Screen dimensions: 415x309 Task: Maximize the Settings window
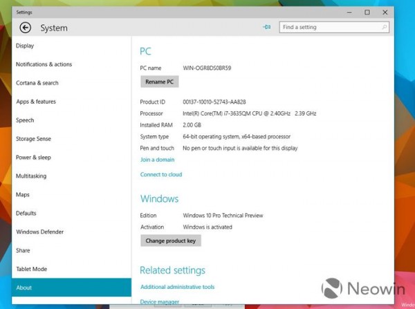point(367,12)
